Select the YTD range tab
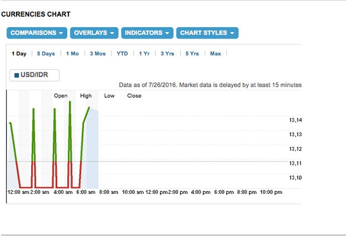352x236 pixels. (122, 54)
